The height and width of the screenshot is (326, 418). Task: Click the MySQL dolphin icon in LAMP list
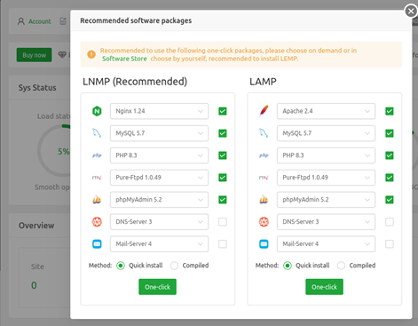(x=264, y=133)
